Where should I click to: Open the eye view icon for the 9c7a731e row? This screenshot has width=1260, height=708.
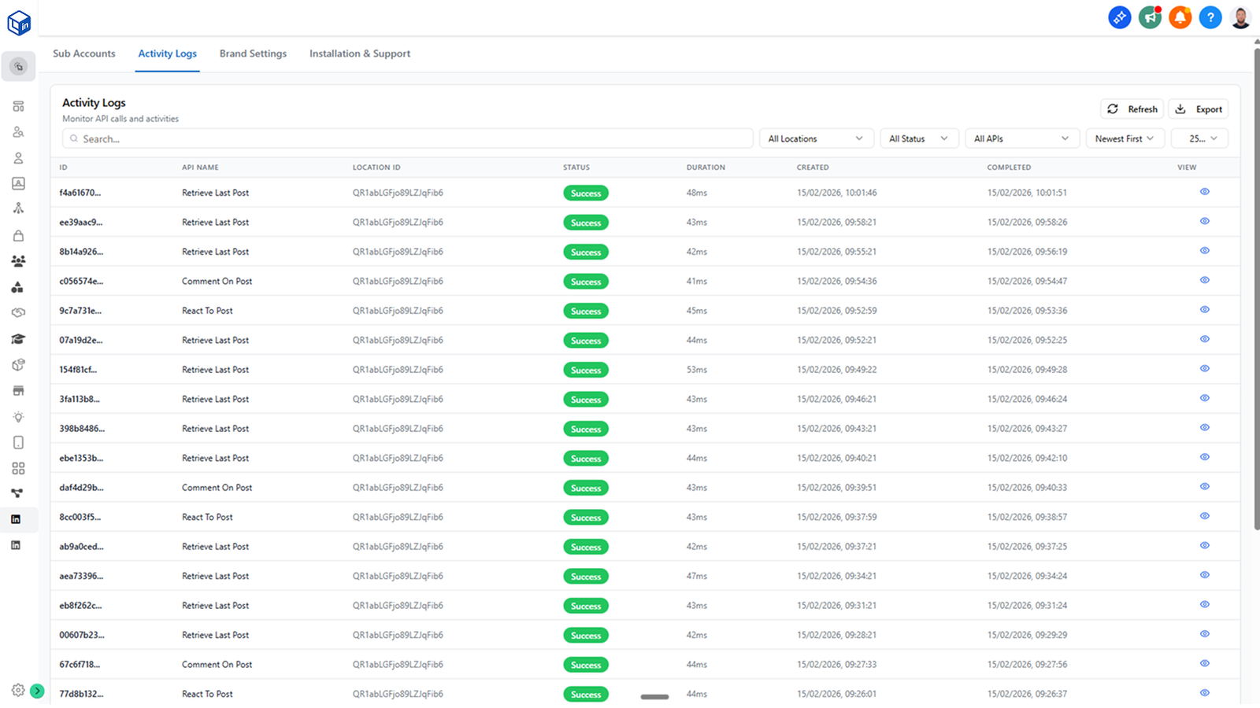(1204, 310)
